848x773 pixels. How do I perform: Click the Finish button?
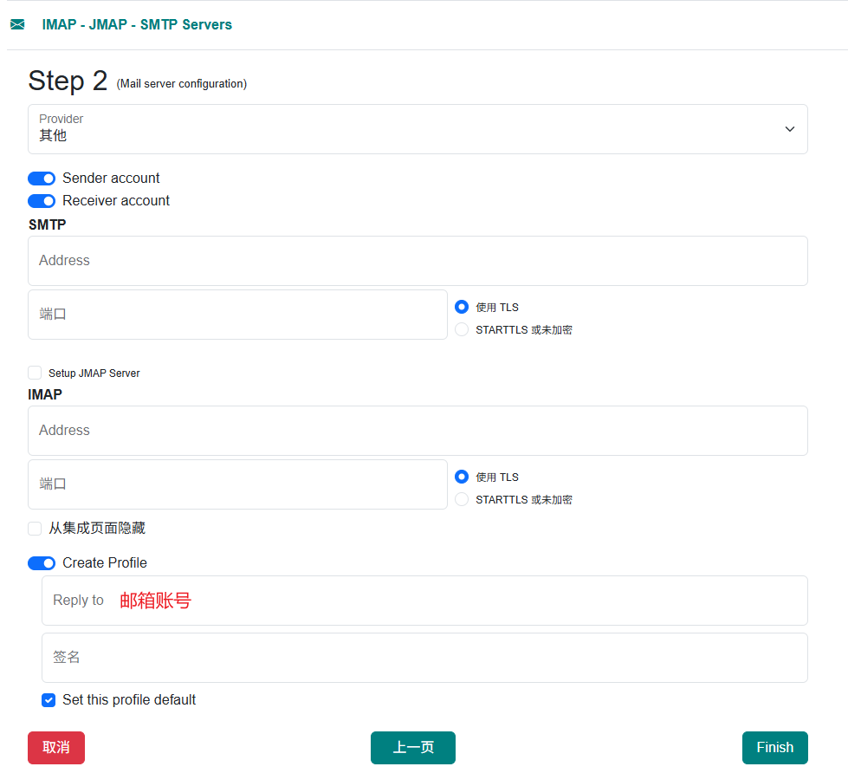pyautogui.click(x=774, y=747)
